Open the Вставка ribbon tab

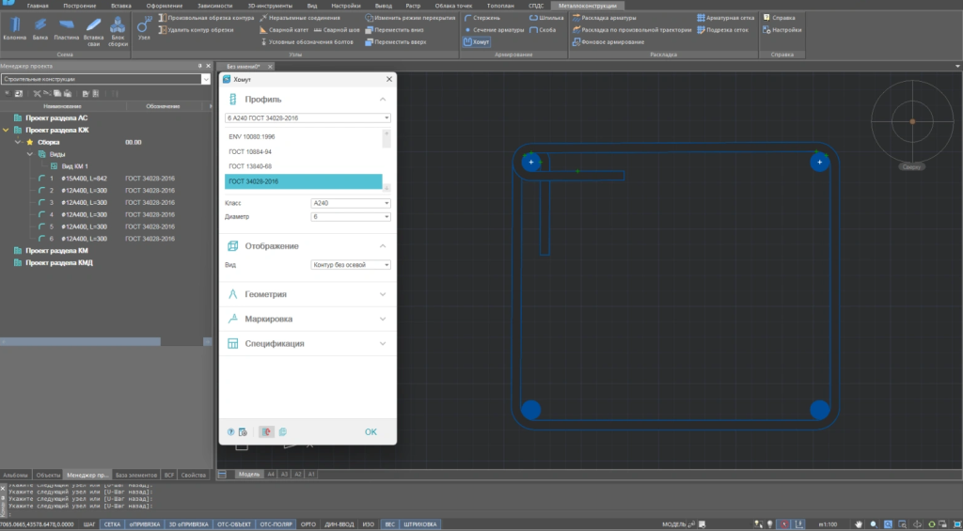coord(121,6)
